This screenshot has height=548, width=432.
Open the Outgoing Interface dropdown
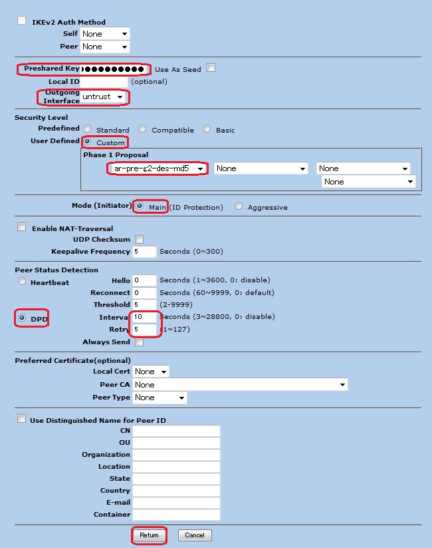pyautogui.click(x=103, y=97)
